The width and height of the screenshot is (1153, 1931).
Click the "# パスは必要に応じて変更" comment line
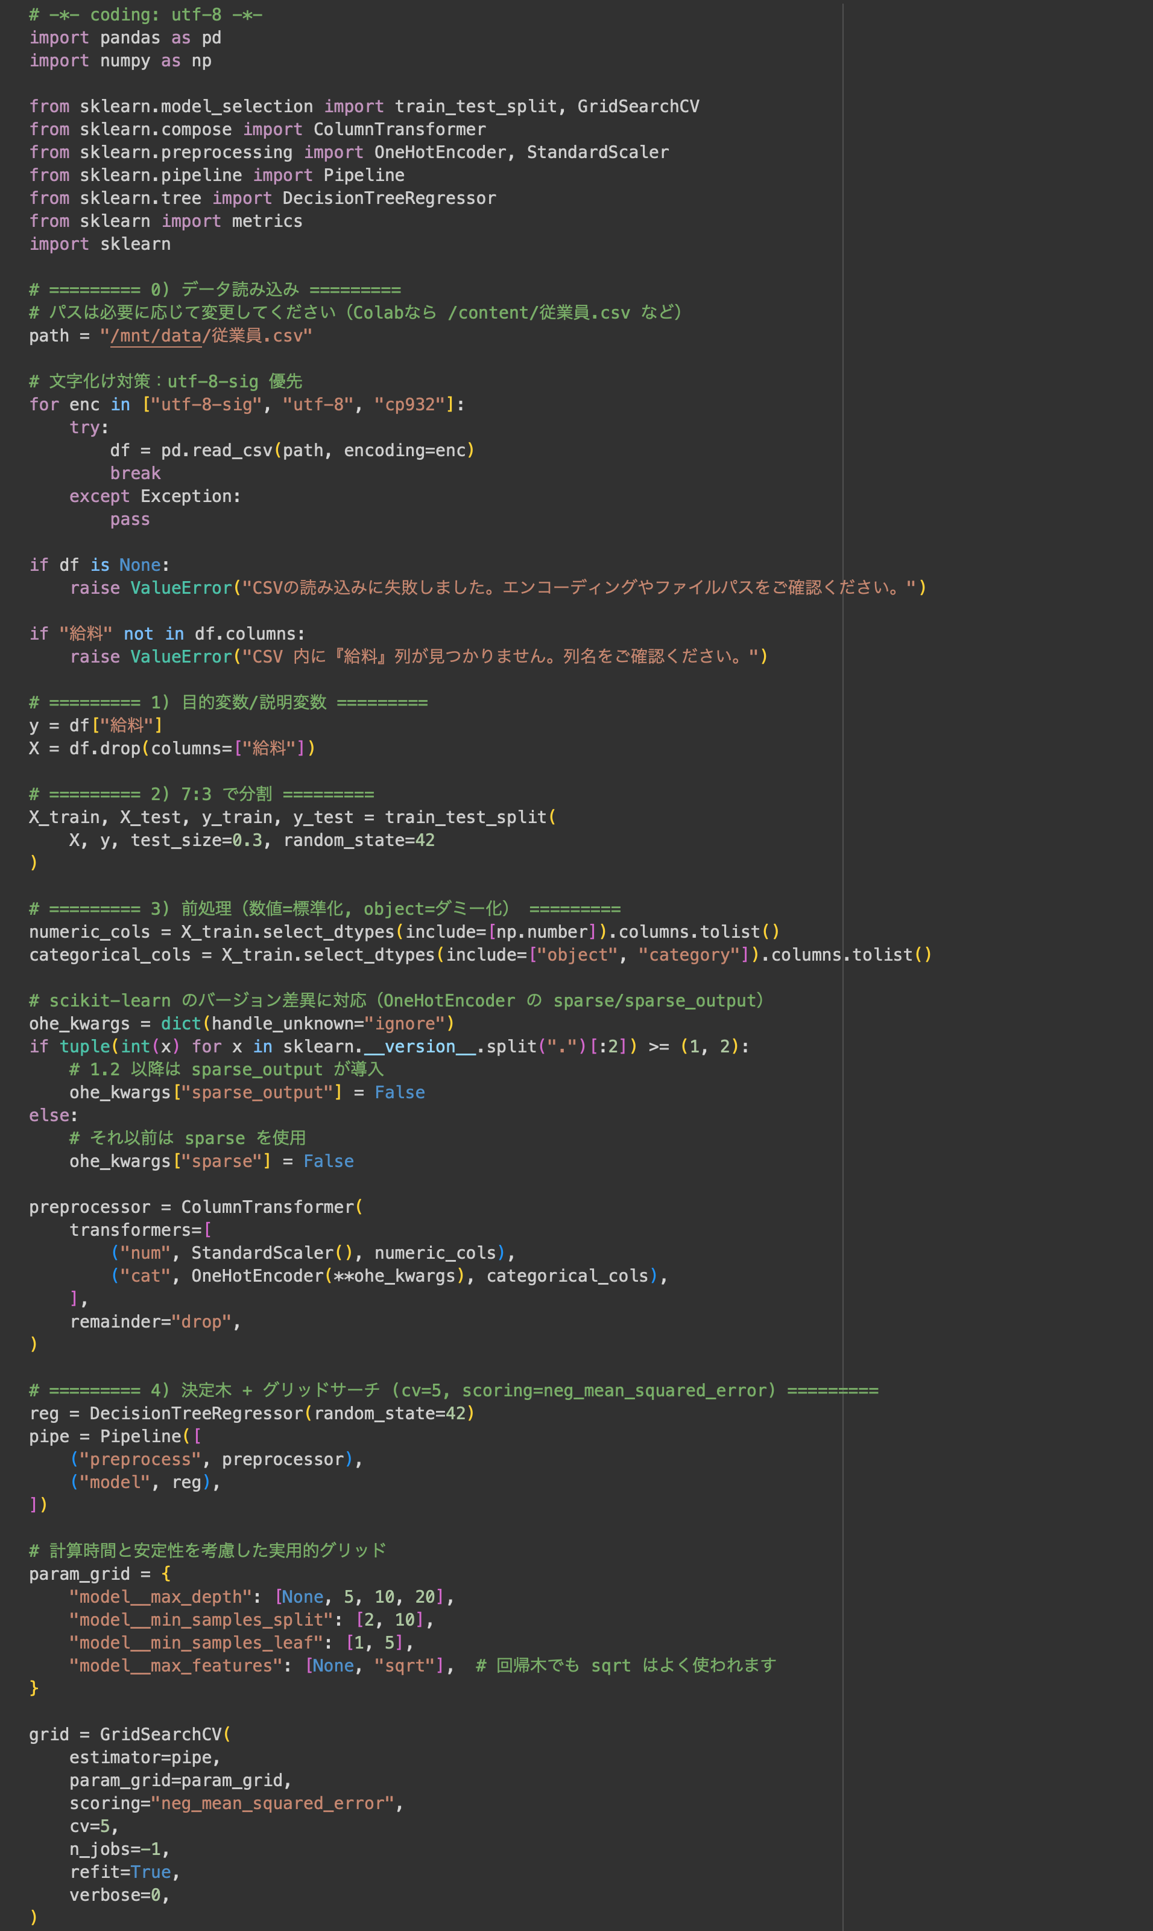[356, 313]
